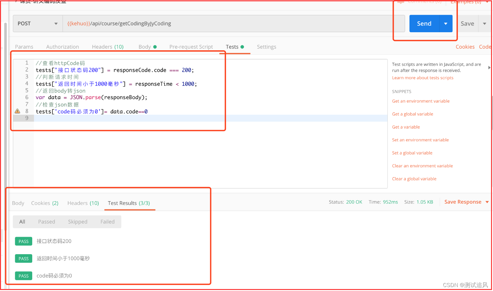This screenshot has height=291, width=493.
Task: Select the Test Results (3/3) tab
Action: pos(129,203)
